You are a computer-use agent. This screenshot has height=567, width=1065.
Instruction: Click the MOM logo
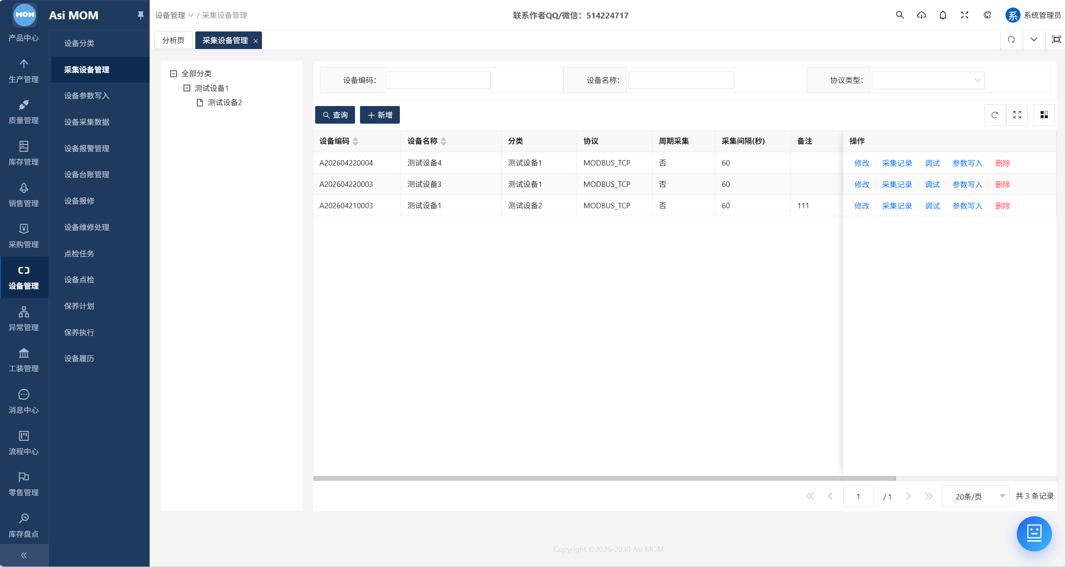click(25, 14)
